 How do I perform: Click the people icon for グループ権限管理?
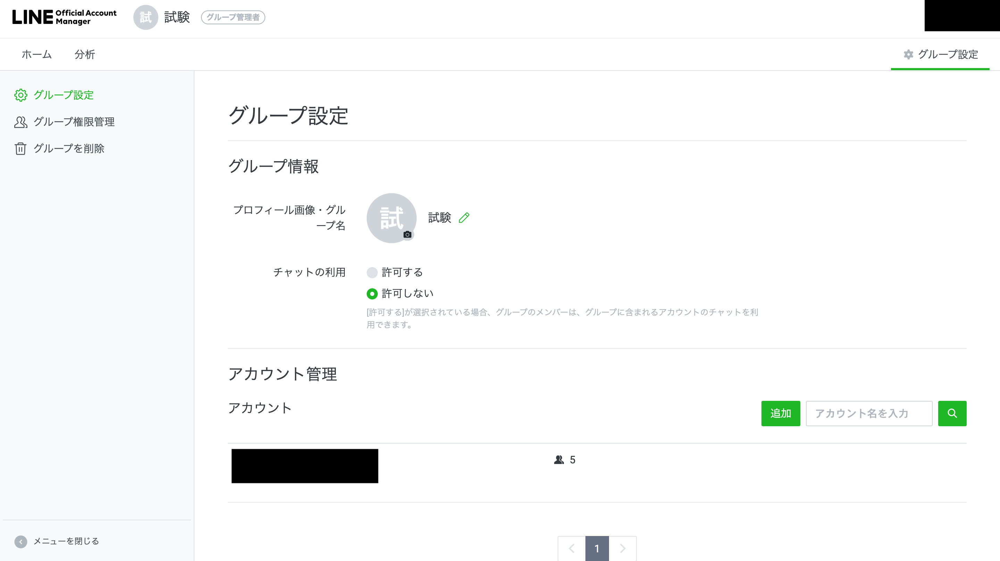20,122
